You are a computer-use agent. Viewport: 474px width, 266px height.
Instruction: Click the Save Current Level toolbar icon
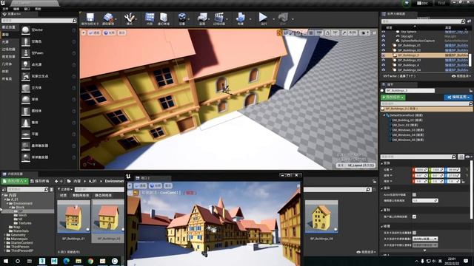(90, 17)
